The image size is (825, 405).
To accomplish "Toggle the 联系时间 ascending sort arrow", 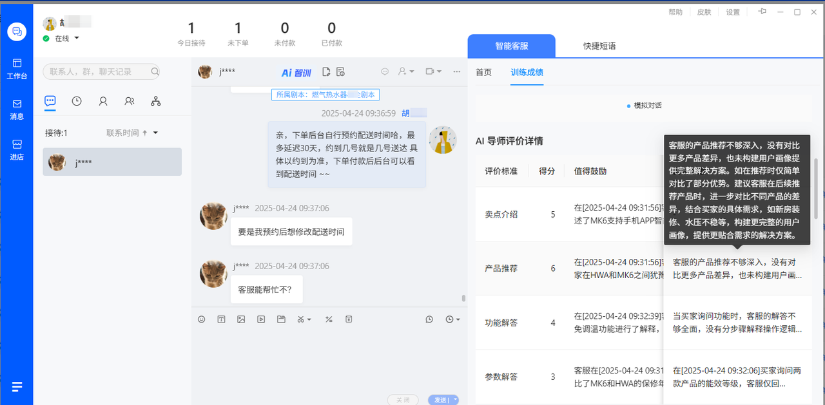I will 143,133.
